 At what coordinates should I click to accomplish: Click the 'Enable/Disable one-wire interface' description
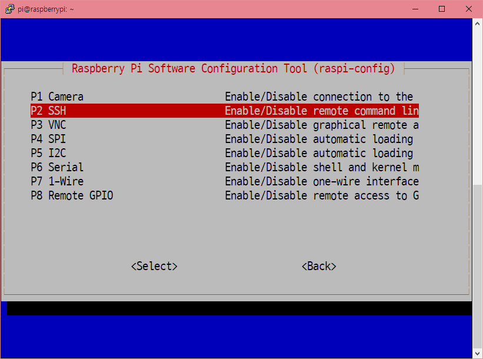322,181
